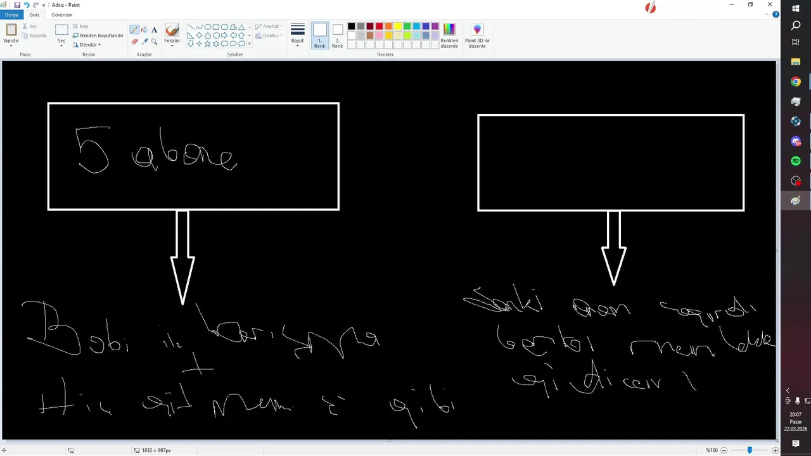Click the Save icon in quick access toolbar
811x456 pixels.
click(x=17, y=5)
